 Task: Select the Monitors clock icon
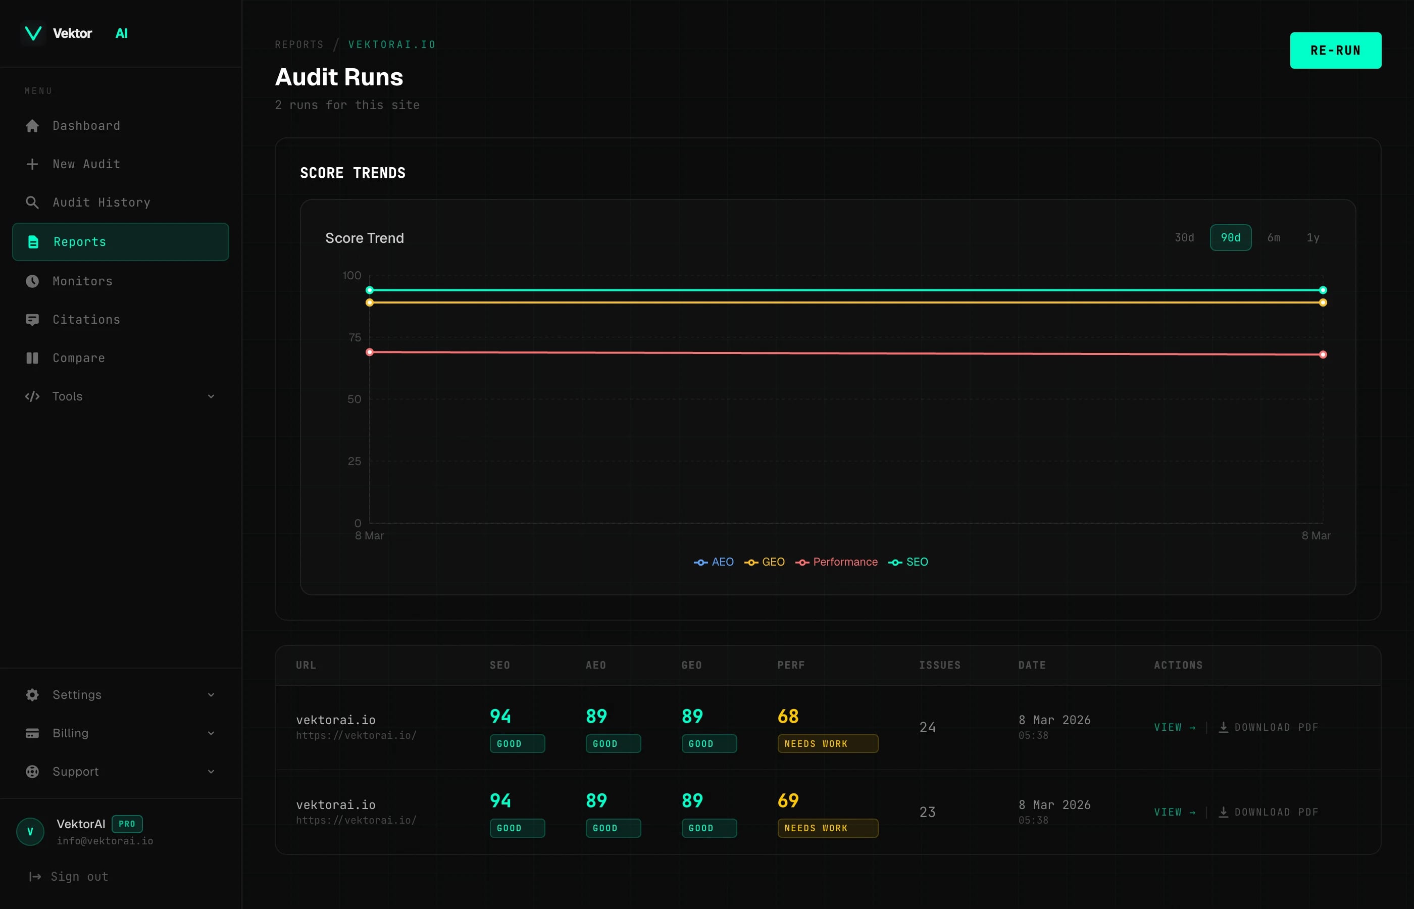[x=32, y=281]
